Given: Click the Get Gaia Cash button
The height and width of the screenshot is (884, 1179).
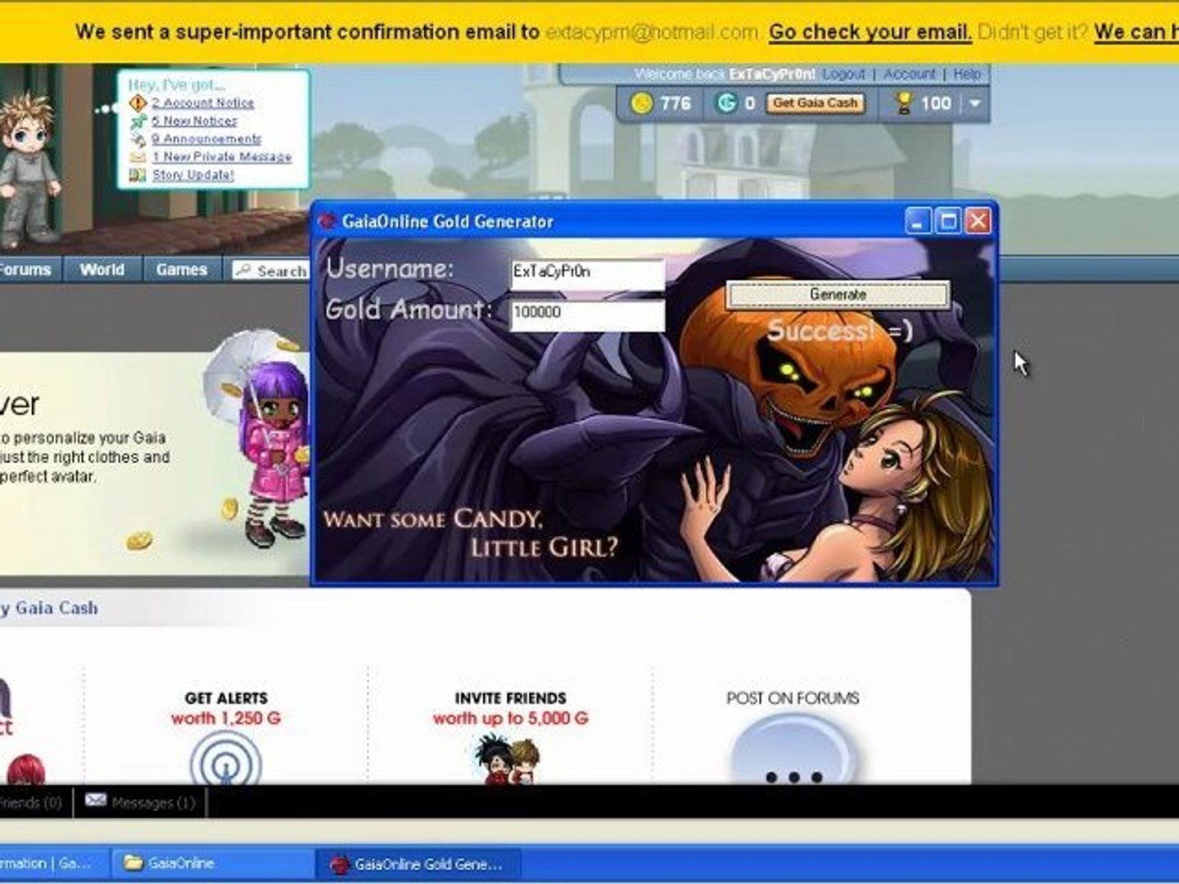Looking at the screenshot, I should click(815, 103).
